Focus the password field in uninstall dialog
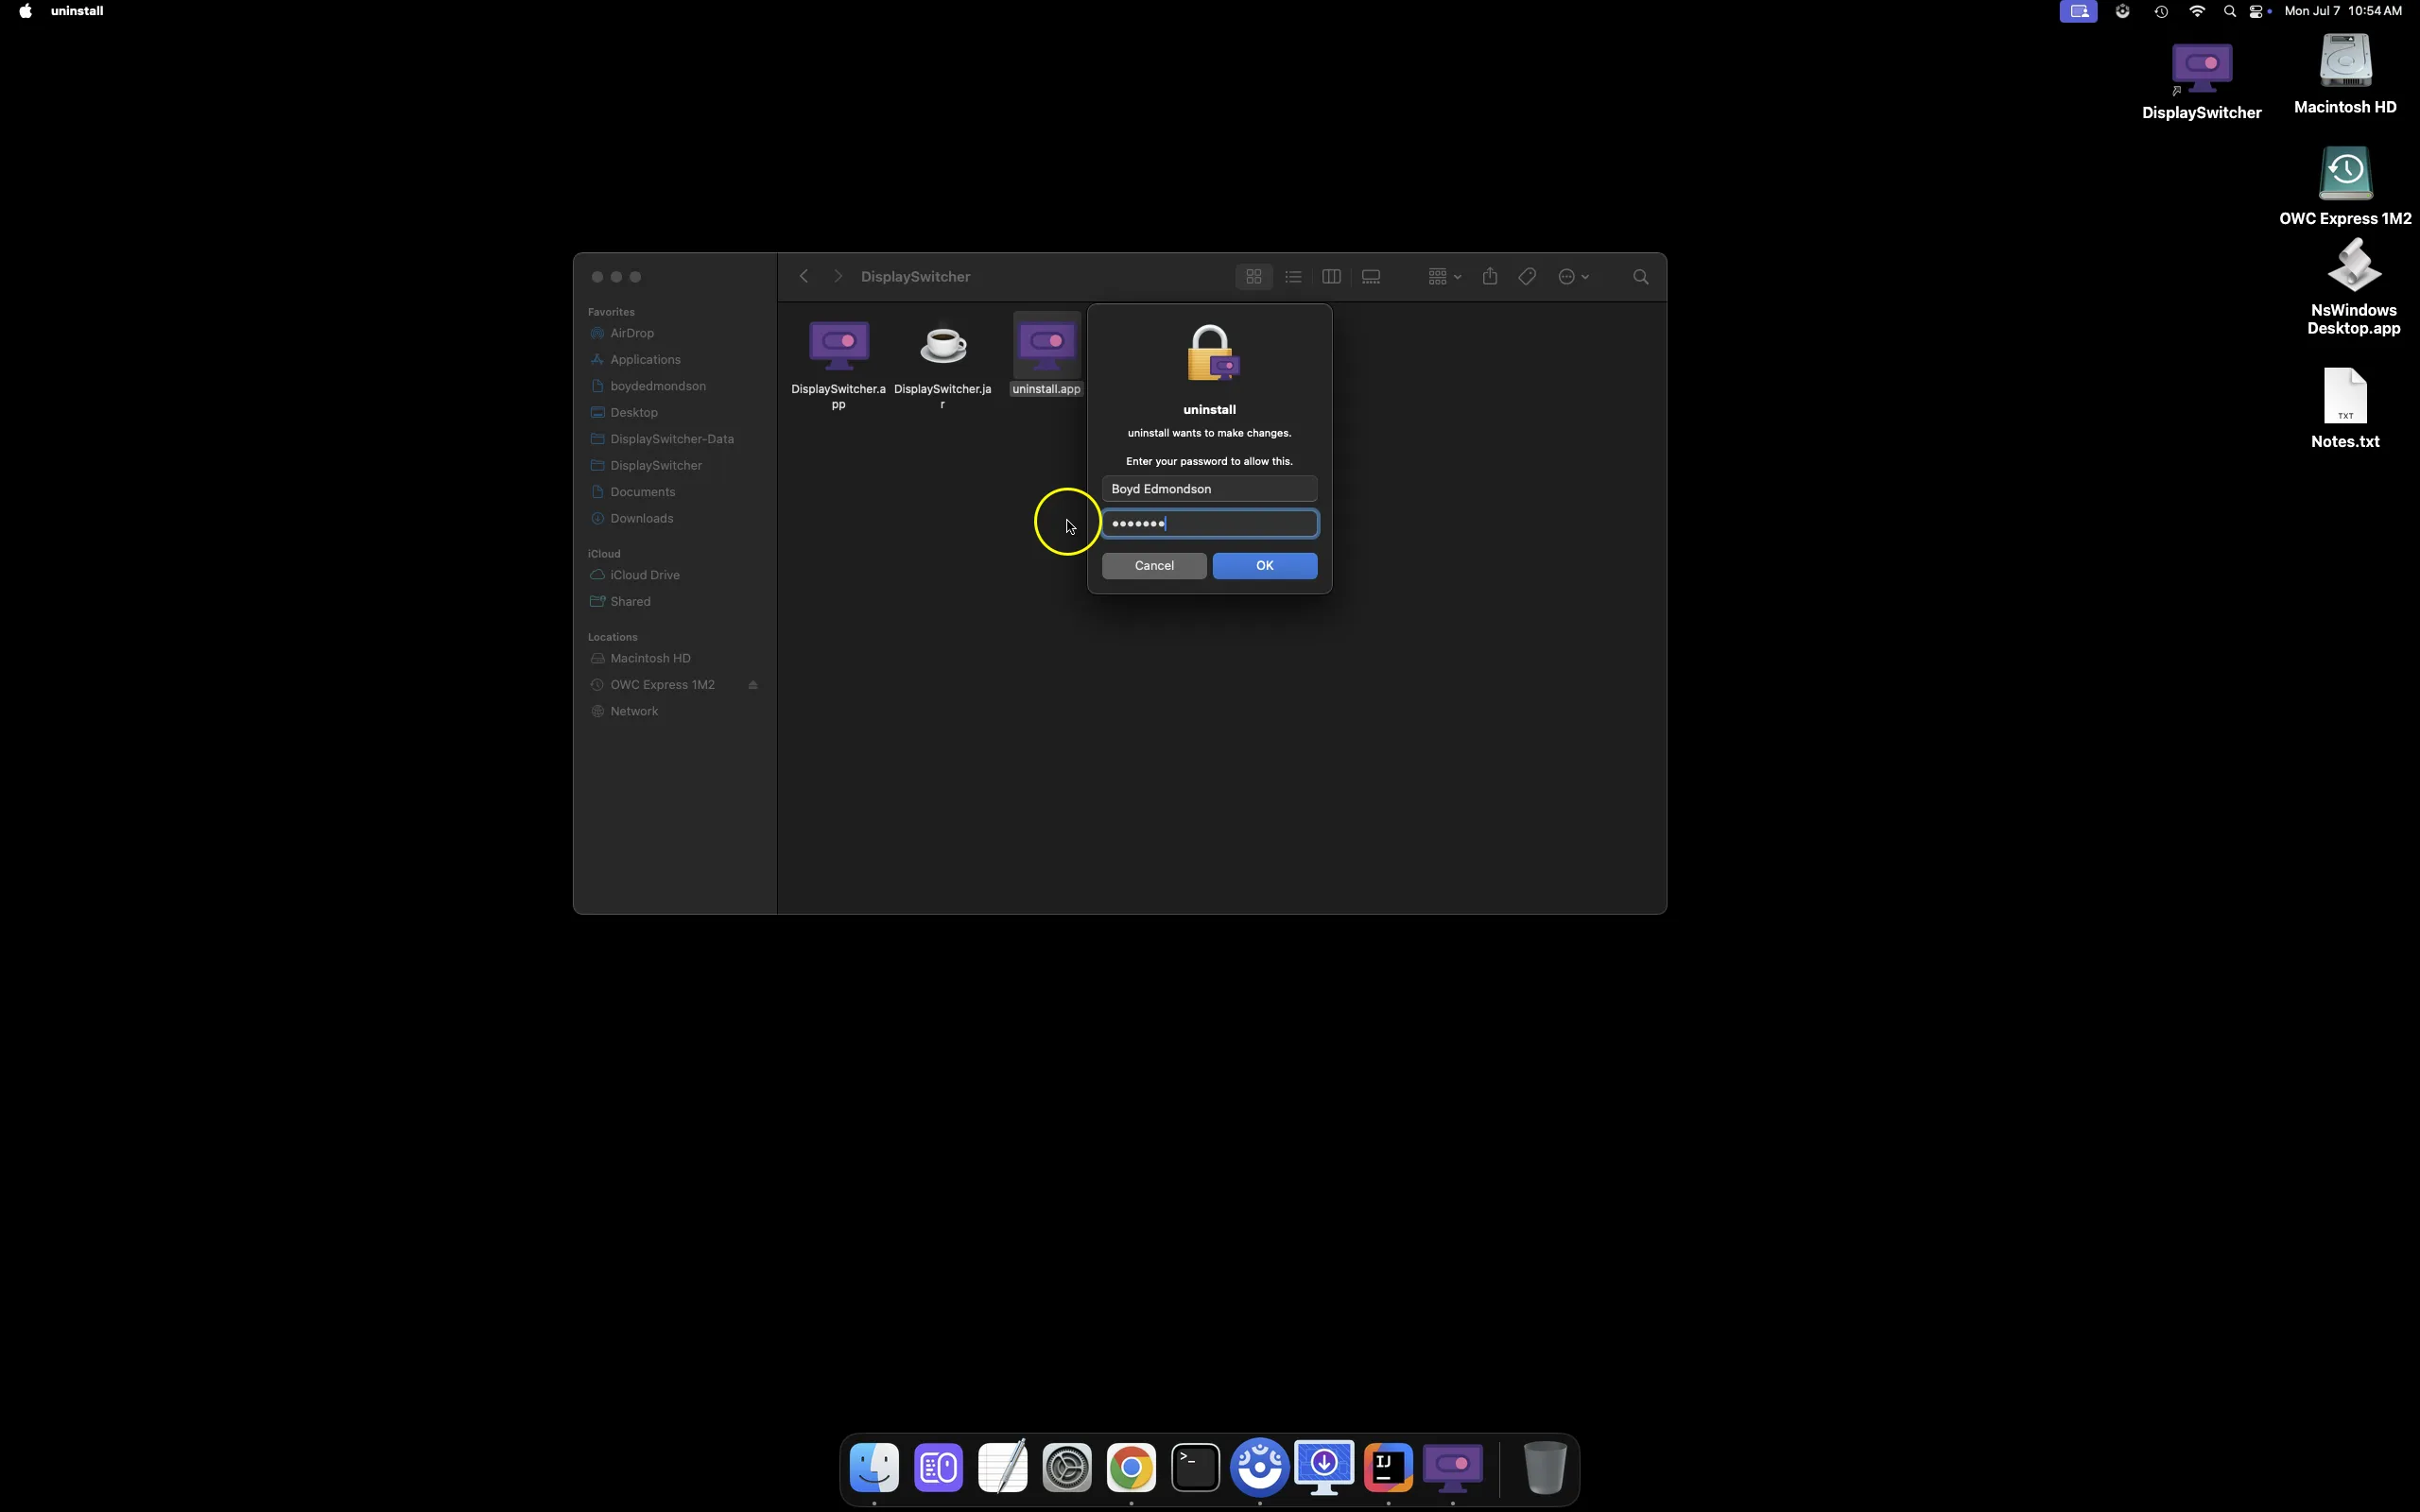The height and width of the screenshot is (1512, 2420). point(1209,524)
